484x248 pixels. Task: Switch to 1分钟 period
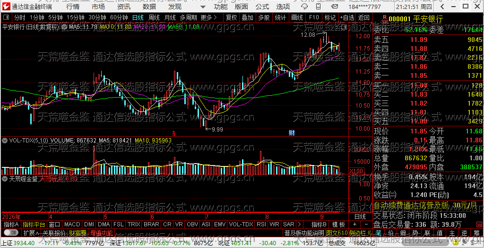click(37, 17)
